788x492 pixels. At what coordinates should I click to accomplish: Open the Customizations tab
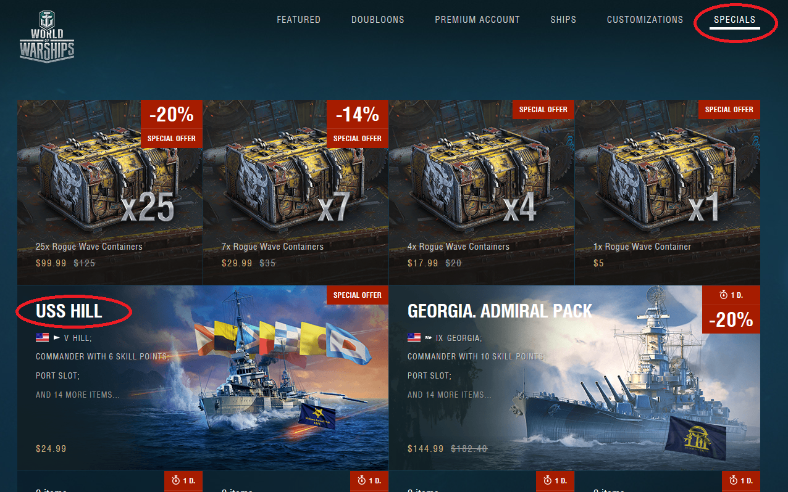tap(645, 20)
